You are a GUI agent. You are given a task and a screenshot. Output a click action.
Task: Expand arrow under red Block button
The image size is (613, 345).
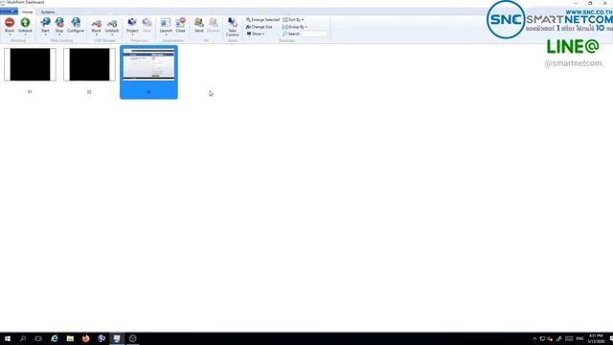pos(10,34)
